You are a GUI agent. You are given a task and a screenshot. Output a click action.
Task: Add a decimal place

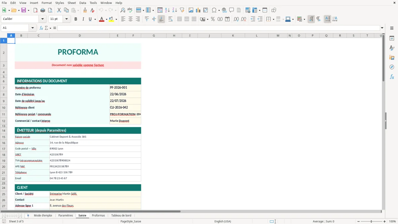tap(236, 19)
